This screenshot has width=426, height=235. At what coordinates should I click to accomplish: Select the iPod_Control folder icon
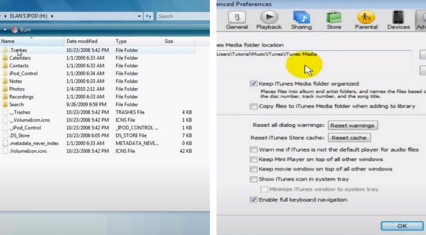pyautogui.click(x=5, y=74)
